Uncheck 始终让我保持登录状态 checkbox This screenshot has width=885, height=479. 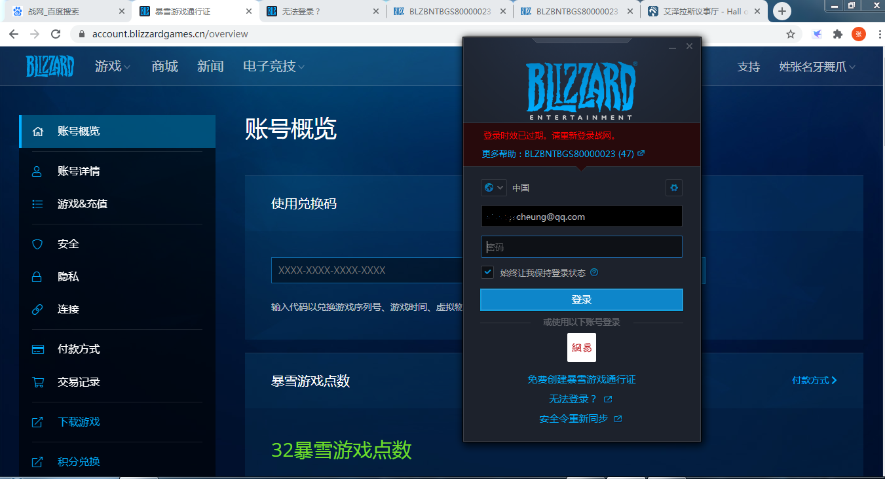tap(487, 272)
